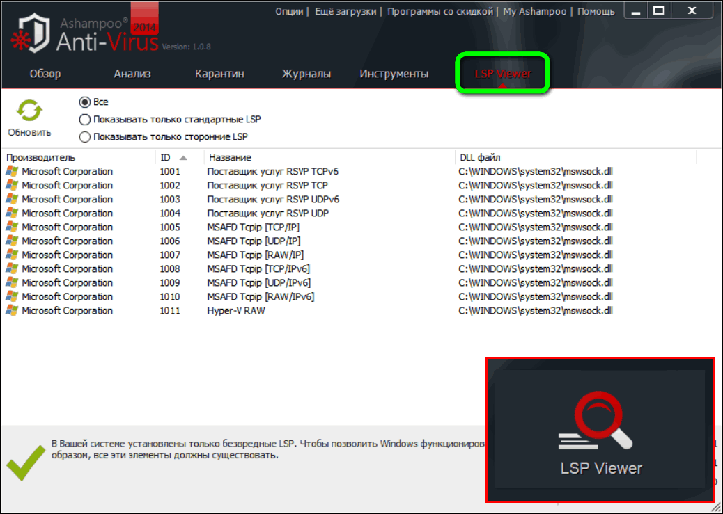Click Microsoft Corporation in row 1001

[68, 172]
